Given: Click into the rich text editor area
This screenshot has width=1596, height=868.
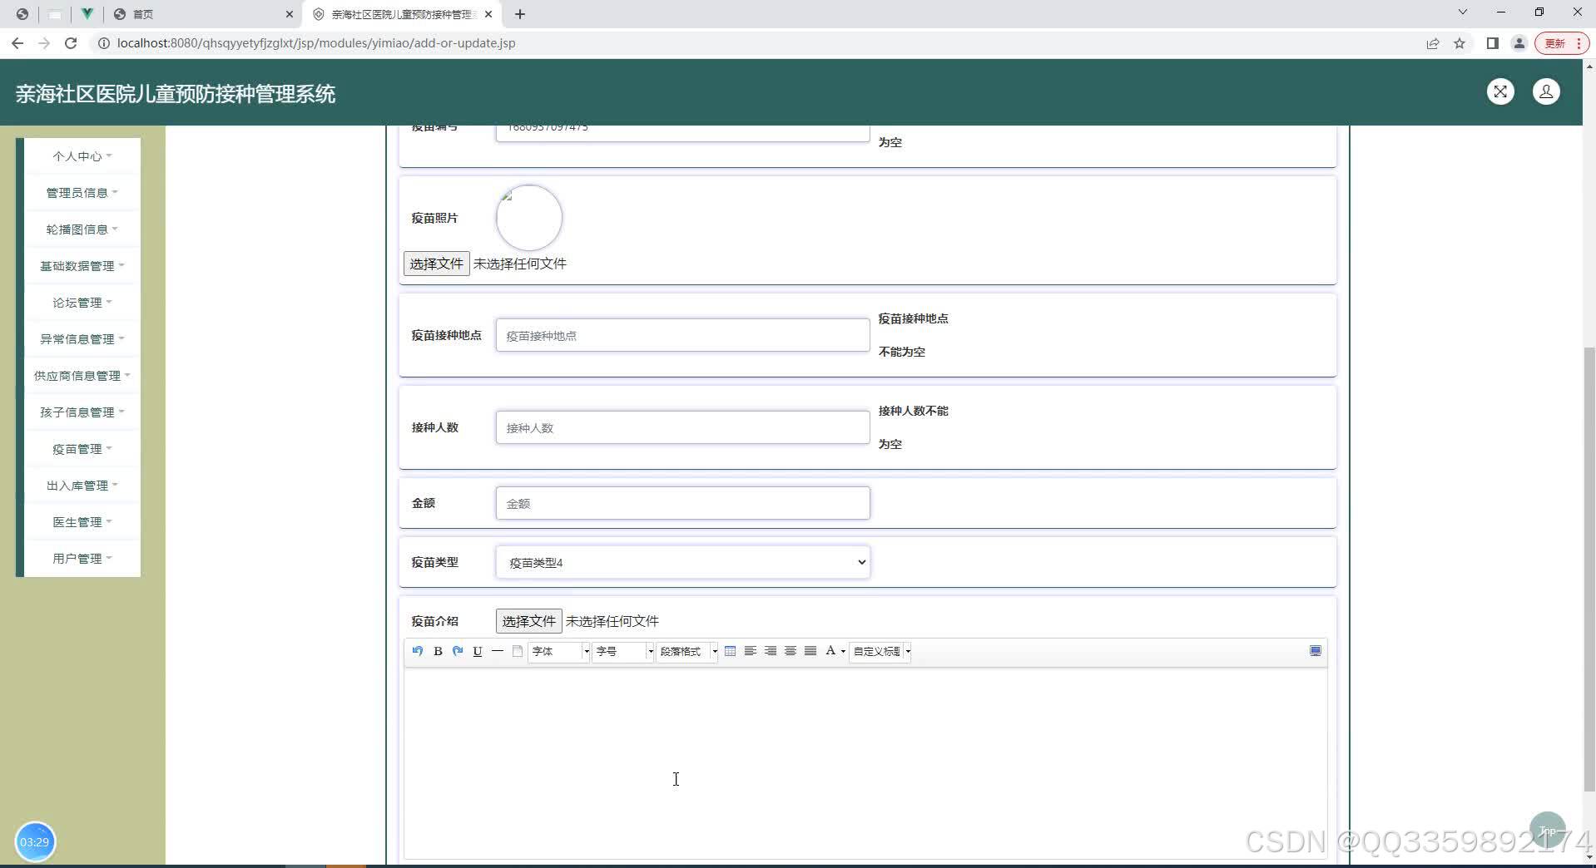Looking at the screenshot, I should 865,763.
